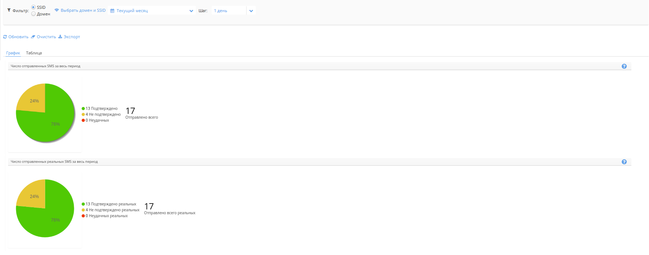Expand the Текущий месяц period dropdown
Viewport: 649px width, 255px height.
(191, 11)
